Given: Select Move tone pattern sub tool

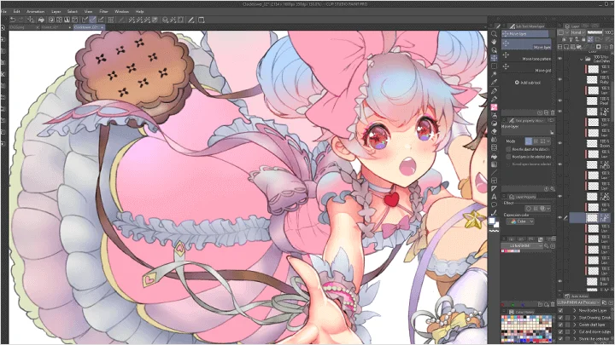Looking at the screenshot, I should pyautogui.click(x=527, y=58).
